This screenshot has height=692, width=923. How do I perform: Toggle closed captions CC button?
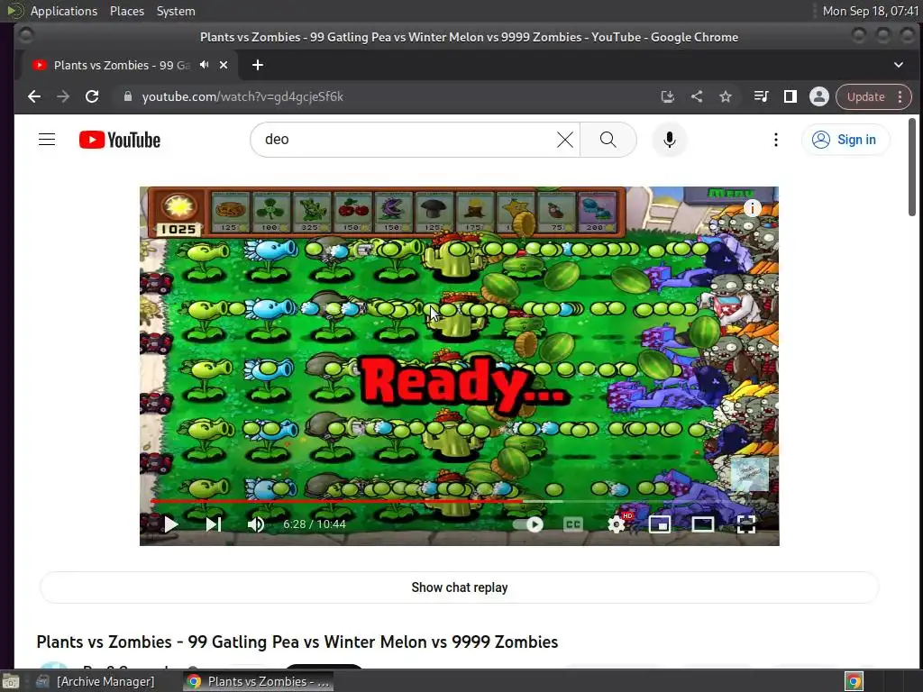coord(572,524)
